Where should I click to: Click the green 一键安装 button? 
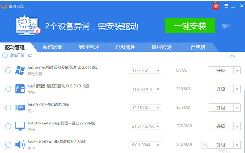click(x=190, y=26)
